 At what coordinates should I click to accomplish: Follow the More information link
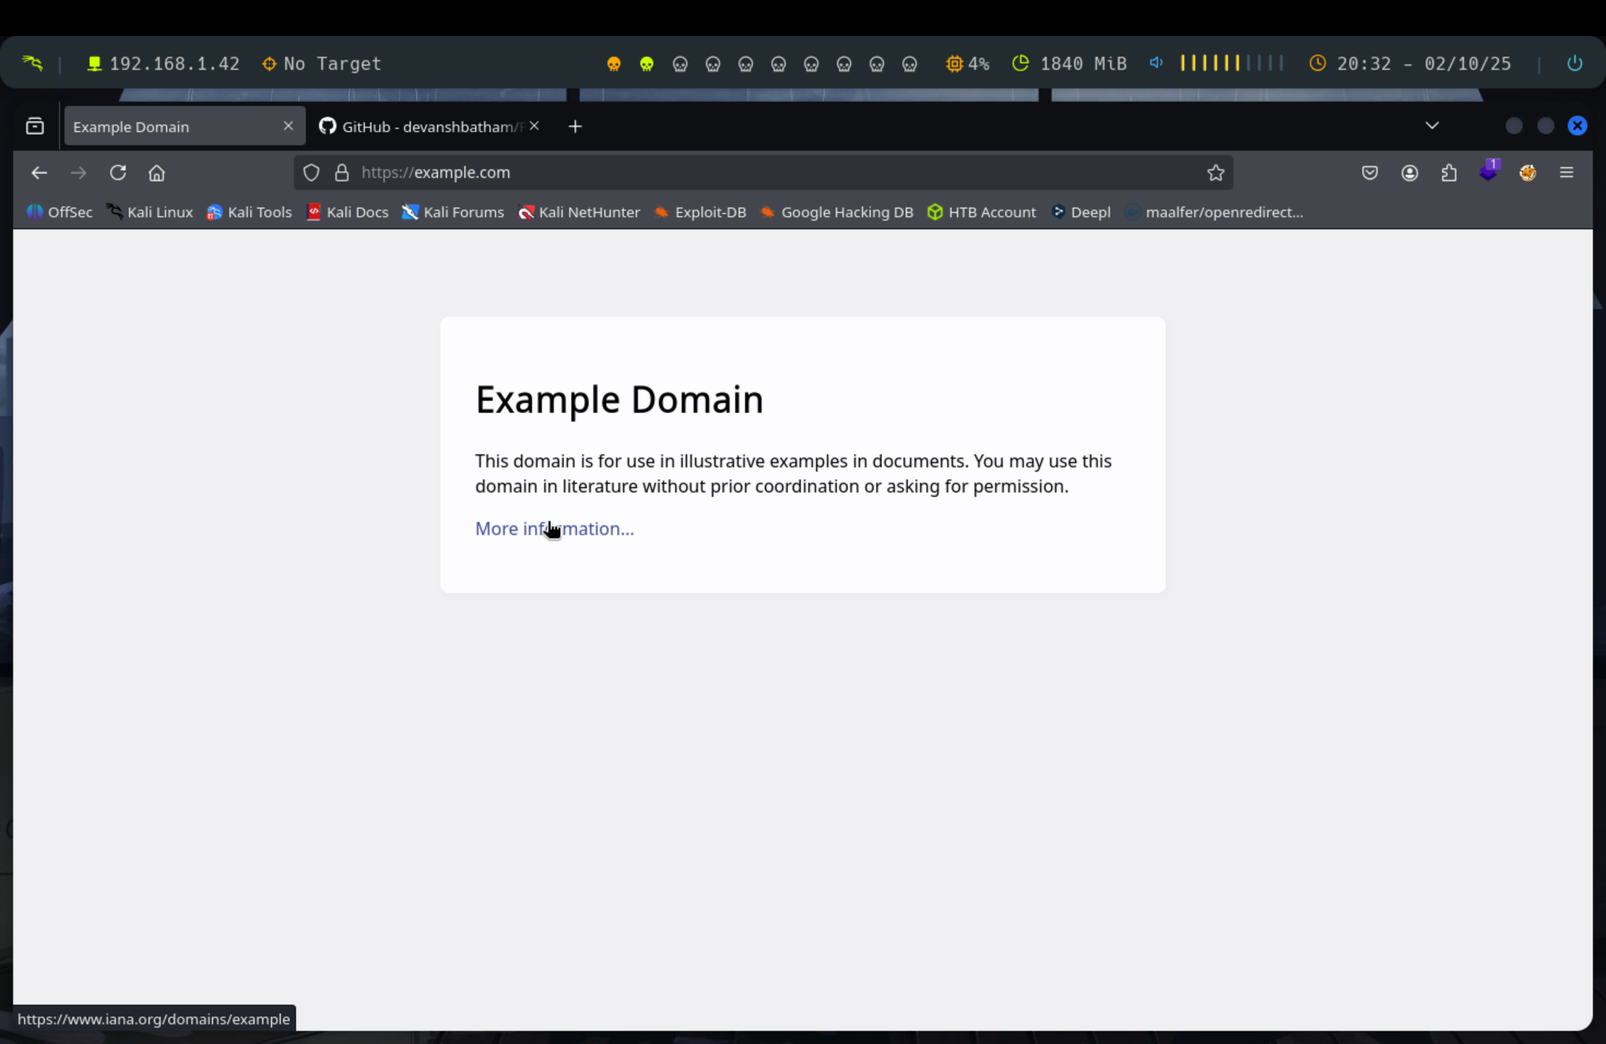[553, 529]
